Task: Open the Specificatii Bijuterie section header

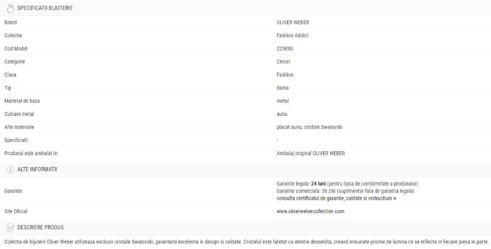Action: pyautogui.click(x=245, y=8)
